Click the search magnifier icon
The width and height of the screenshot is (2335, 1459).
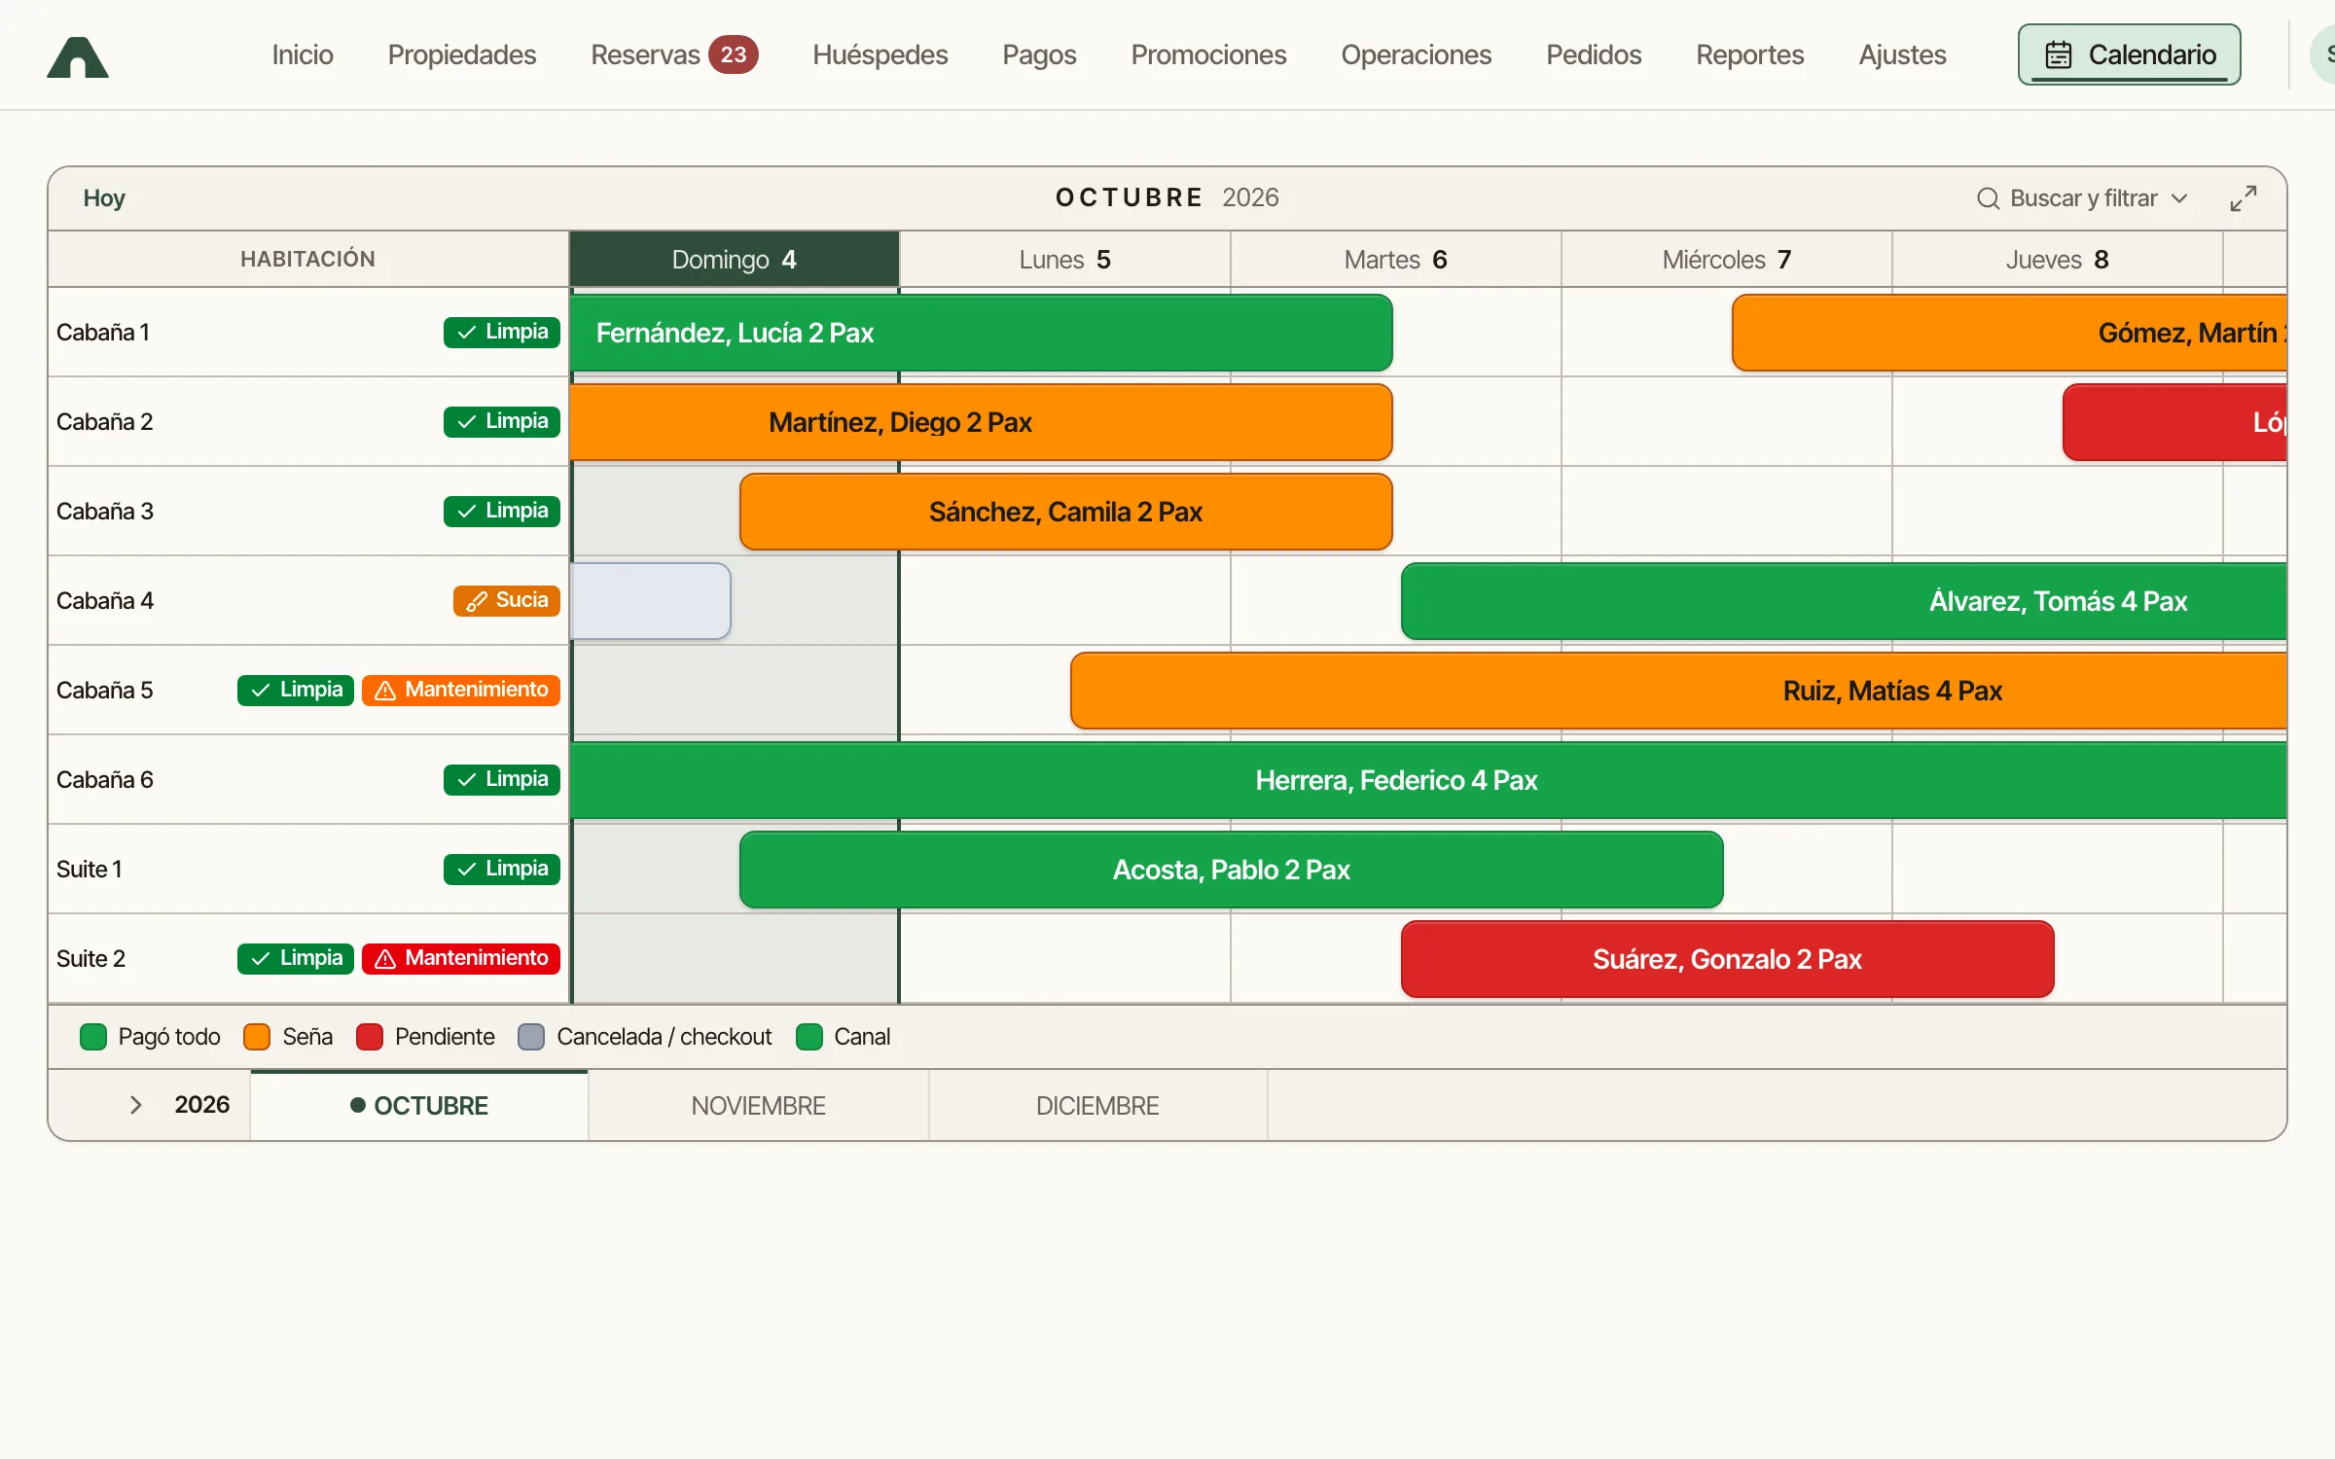click(x=1988, y=198)
